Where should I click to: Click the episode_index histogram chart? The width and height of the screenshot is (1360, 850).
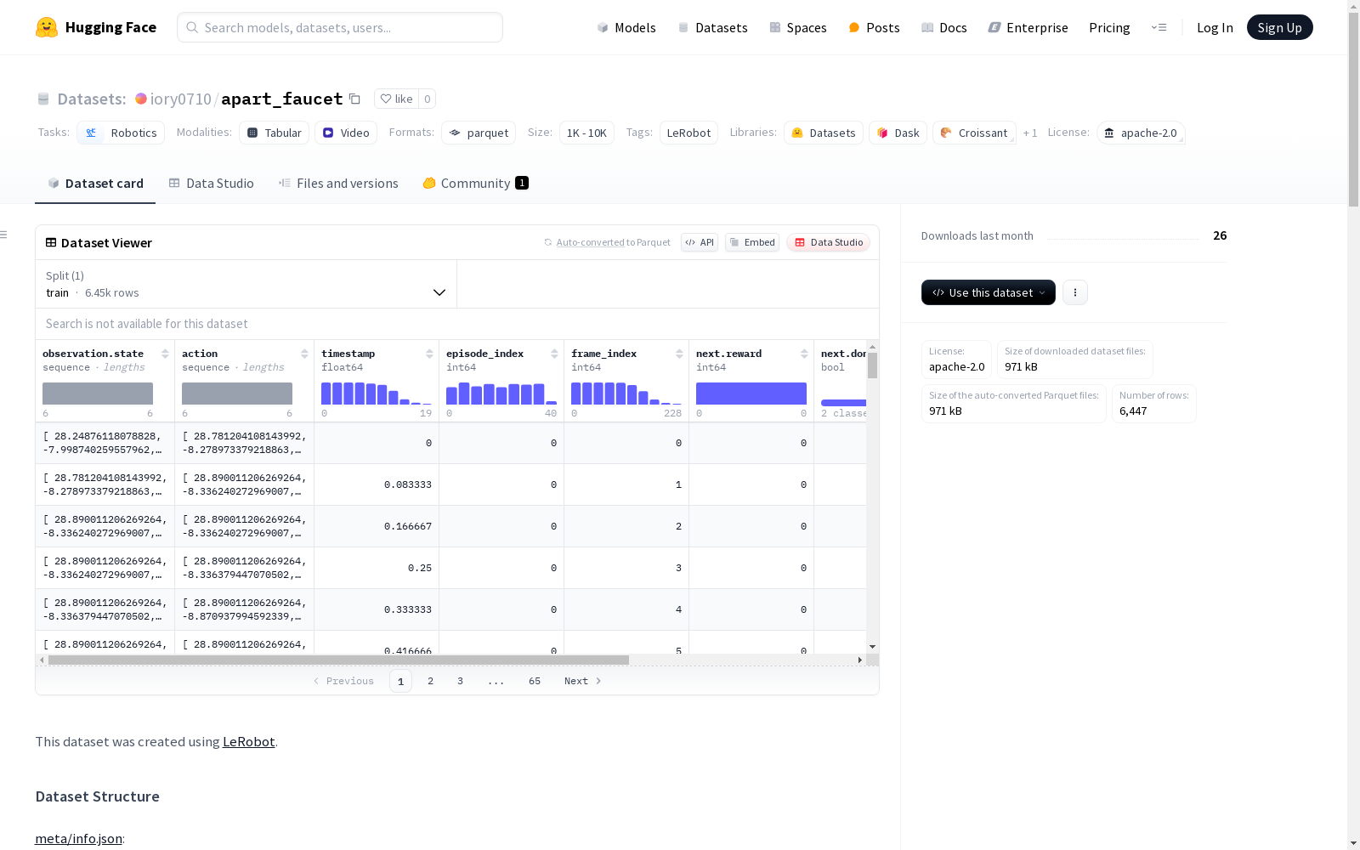(x=501, y=393)
